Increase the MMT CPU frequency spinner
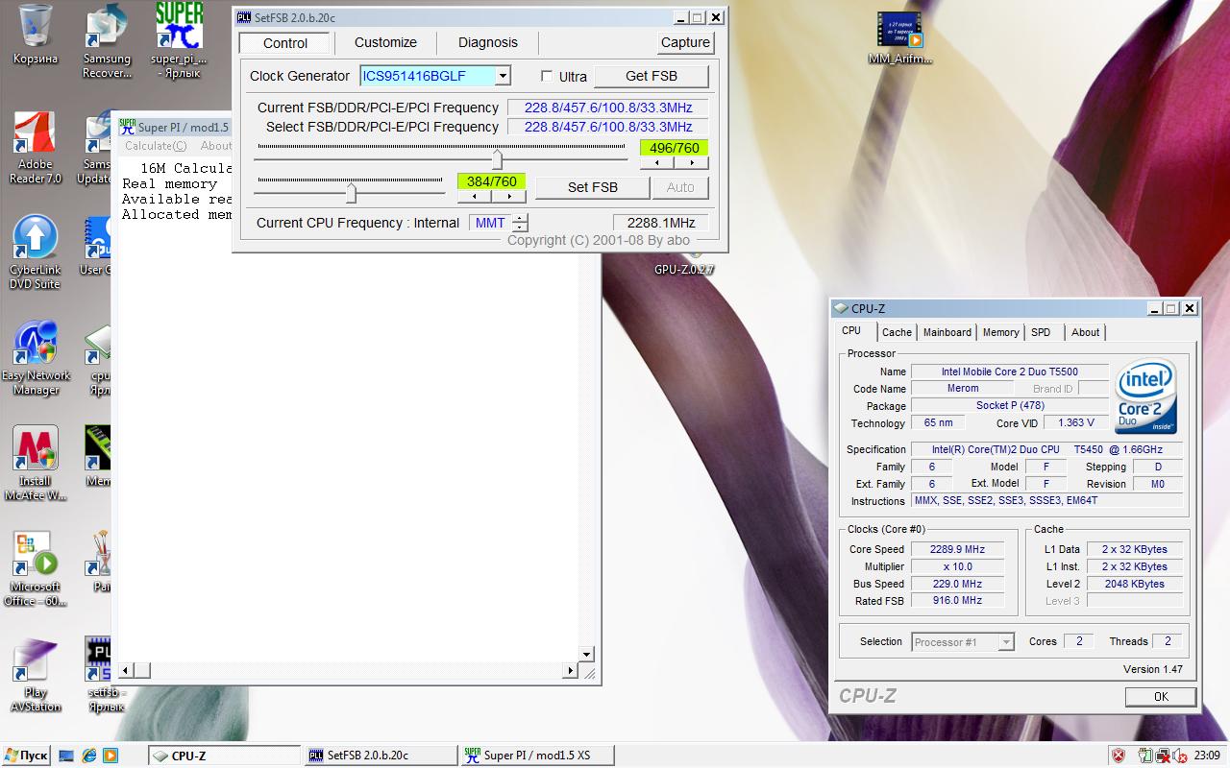 [520, 218]
